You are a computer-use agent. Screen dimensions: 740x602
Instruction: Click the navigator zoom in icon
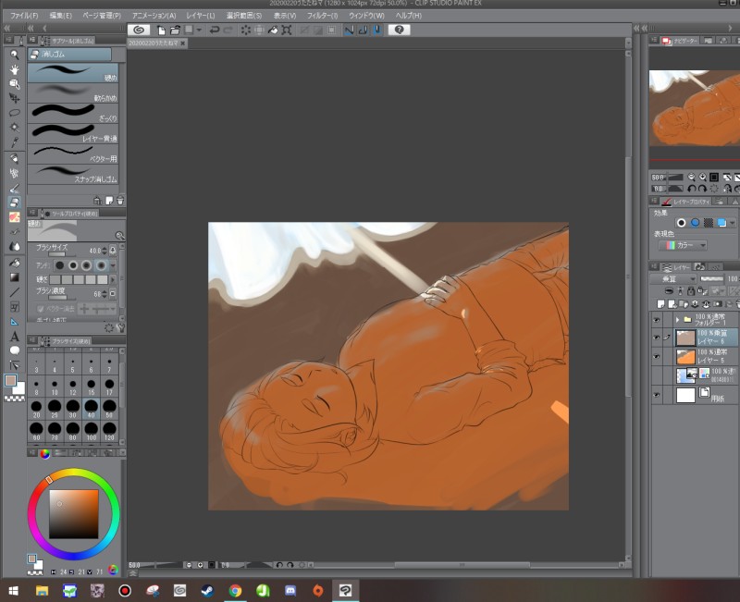point(703,177)
